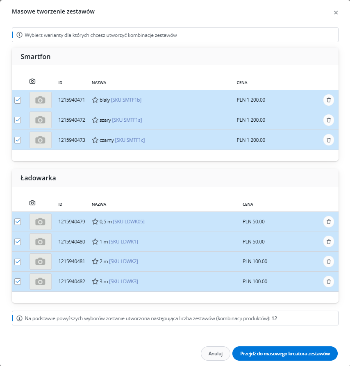Click the NAZWA column header in Smartfon table
The image size is (350, 366).
pos(99,83)
